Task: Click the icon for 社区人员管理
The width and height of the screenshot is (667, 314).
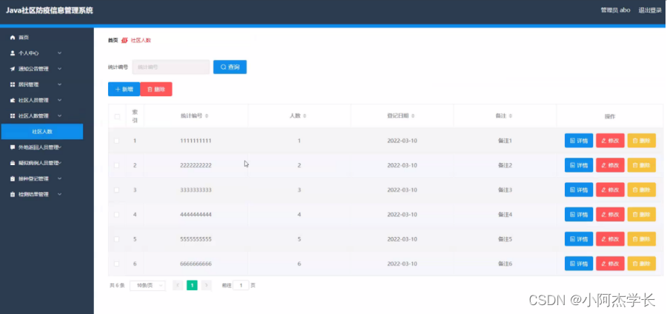Action: [13, 101]
